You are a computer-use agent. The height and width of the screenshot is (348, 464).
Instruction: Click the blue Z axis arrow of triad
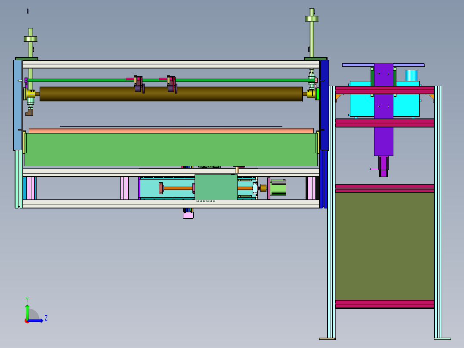pos(36,320)
